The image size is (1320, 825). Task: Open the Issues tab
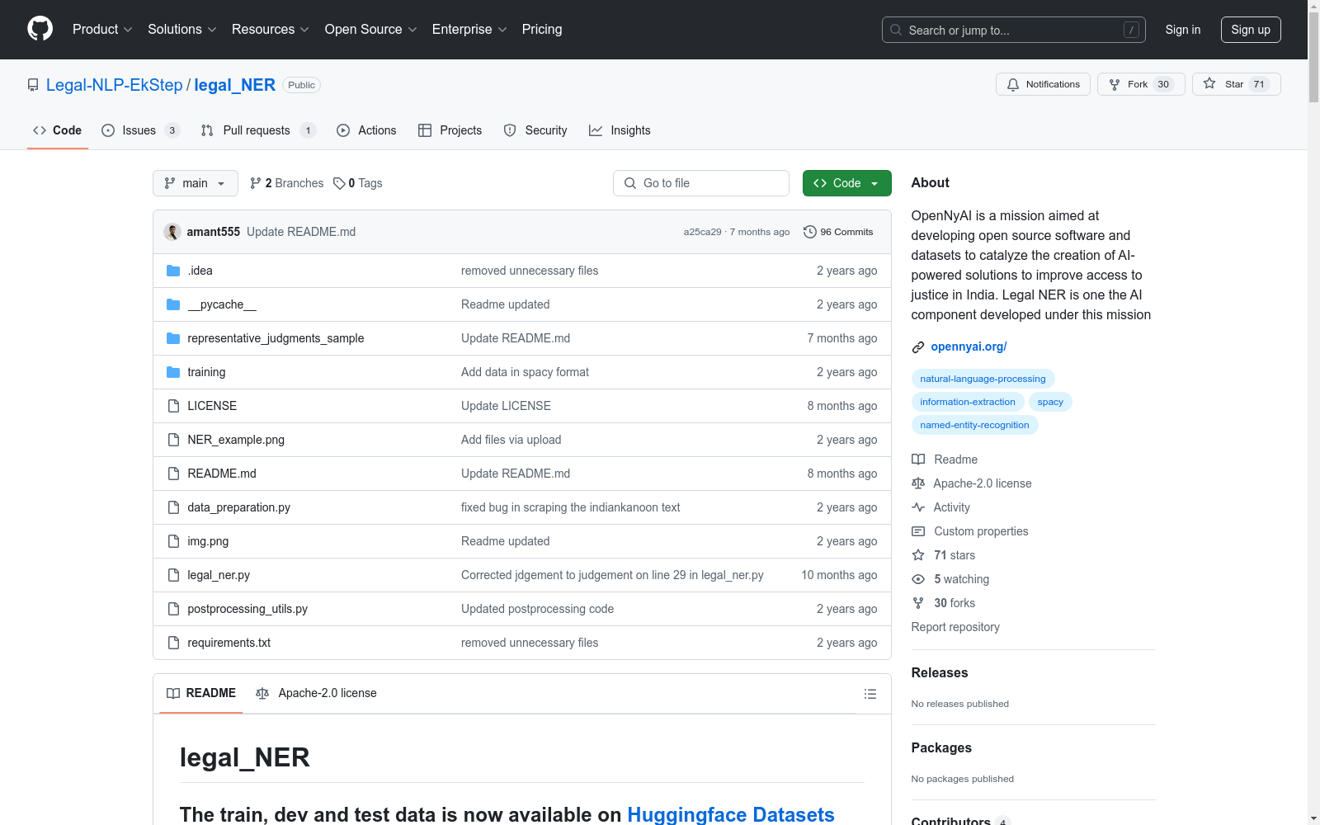141,130
